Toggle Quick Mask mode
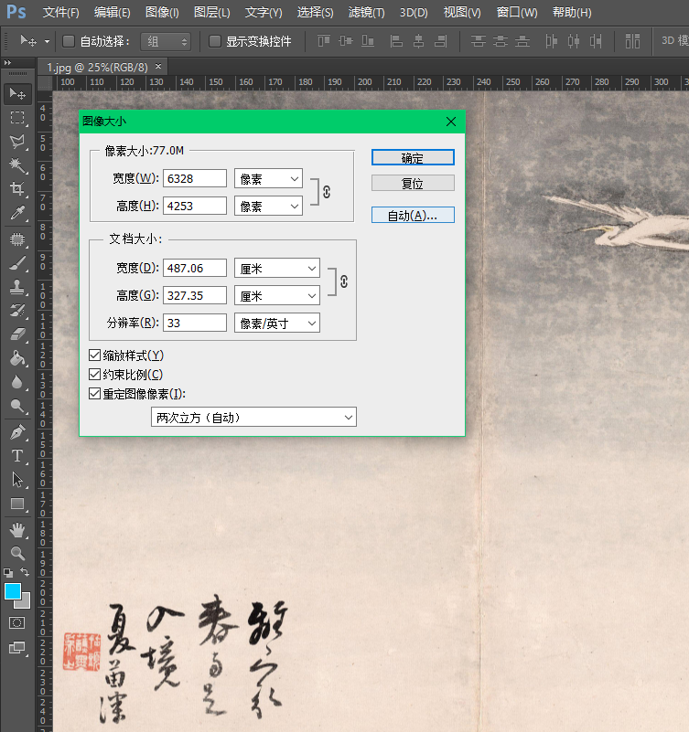This screenshot has height=732, width=689. coord(17,622)
